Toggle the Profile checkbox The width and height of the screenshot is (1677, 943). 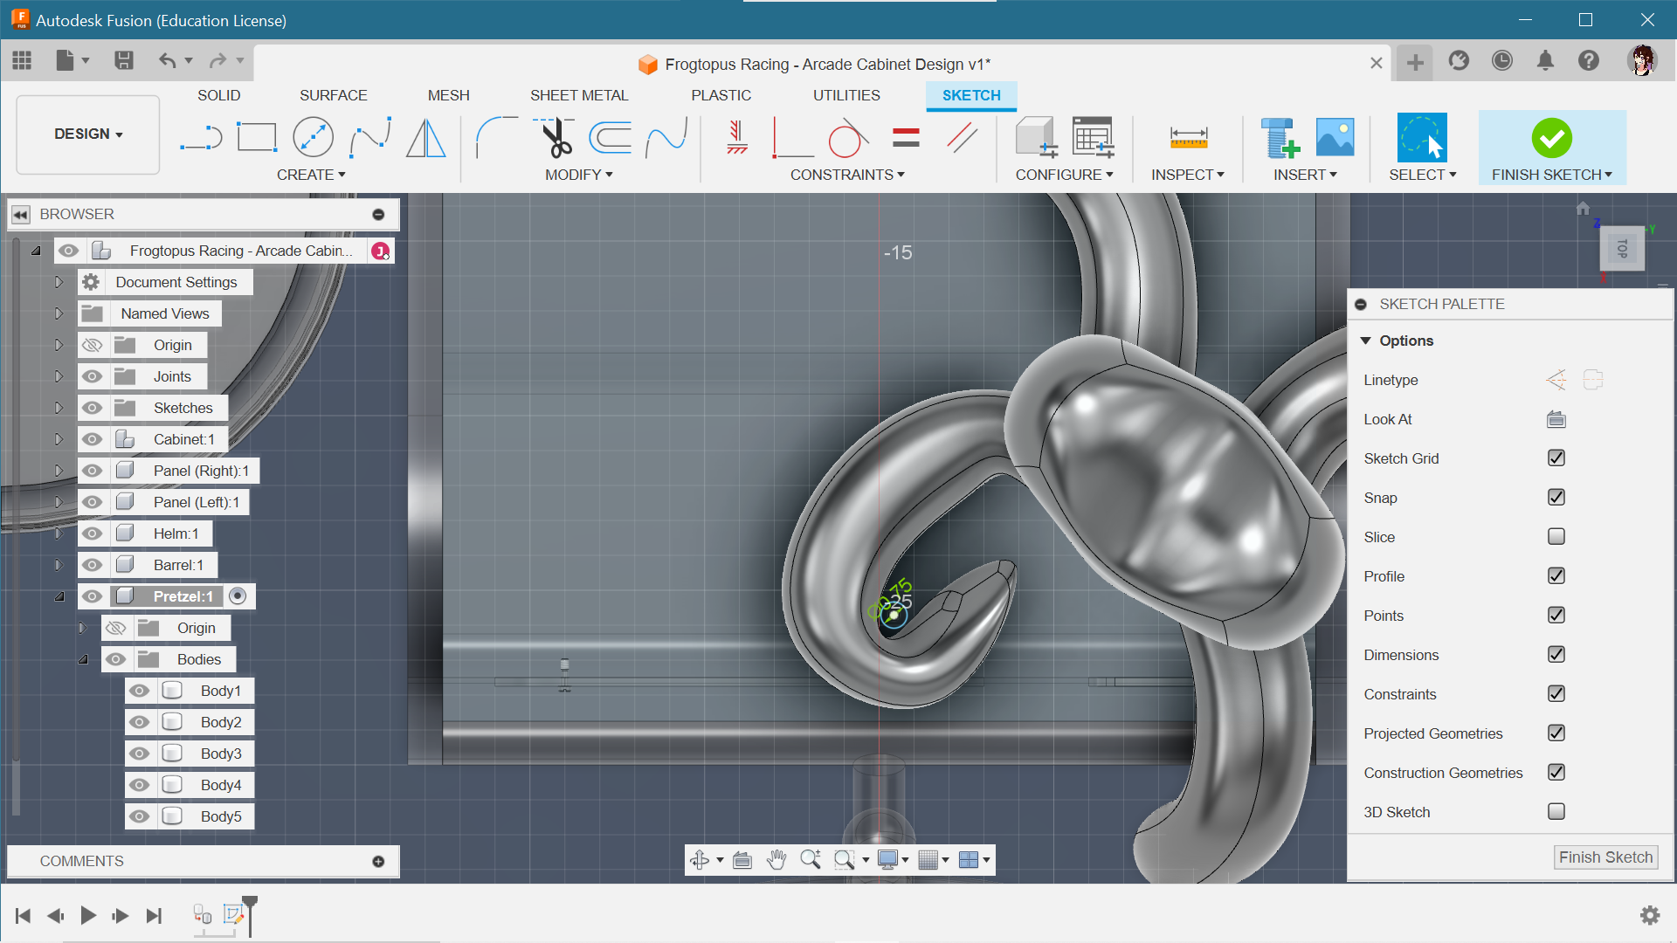click(x=1556, y=575)
